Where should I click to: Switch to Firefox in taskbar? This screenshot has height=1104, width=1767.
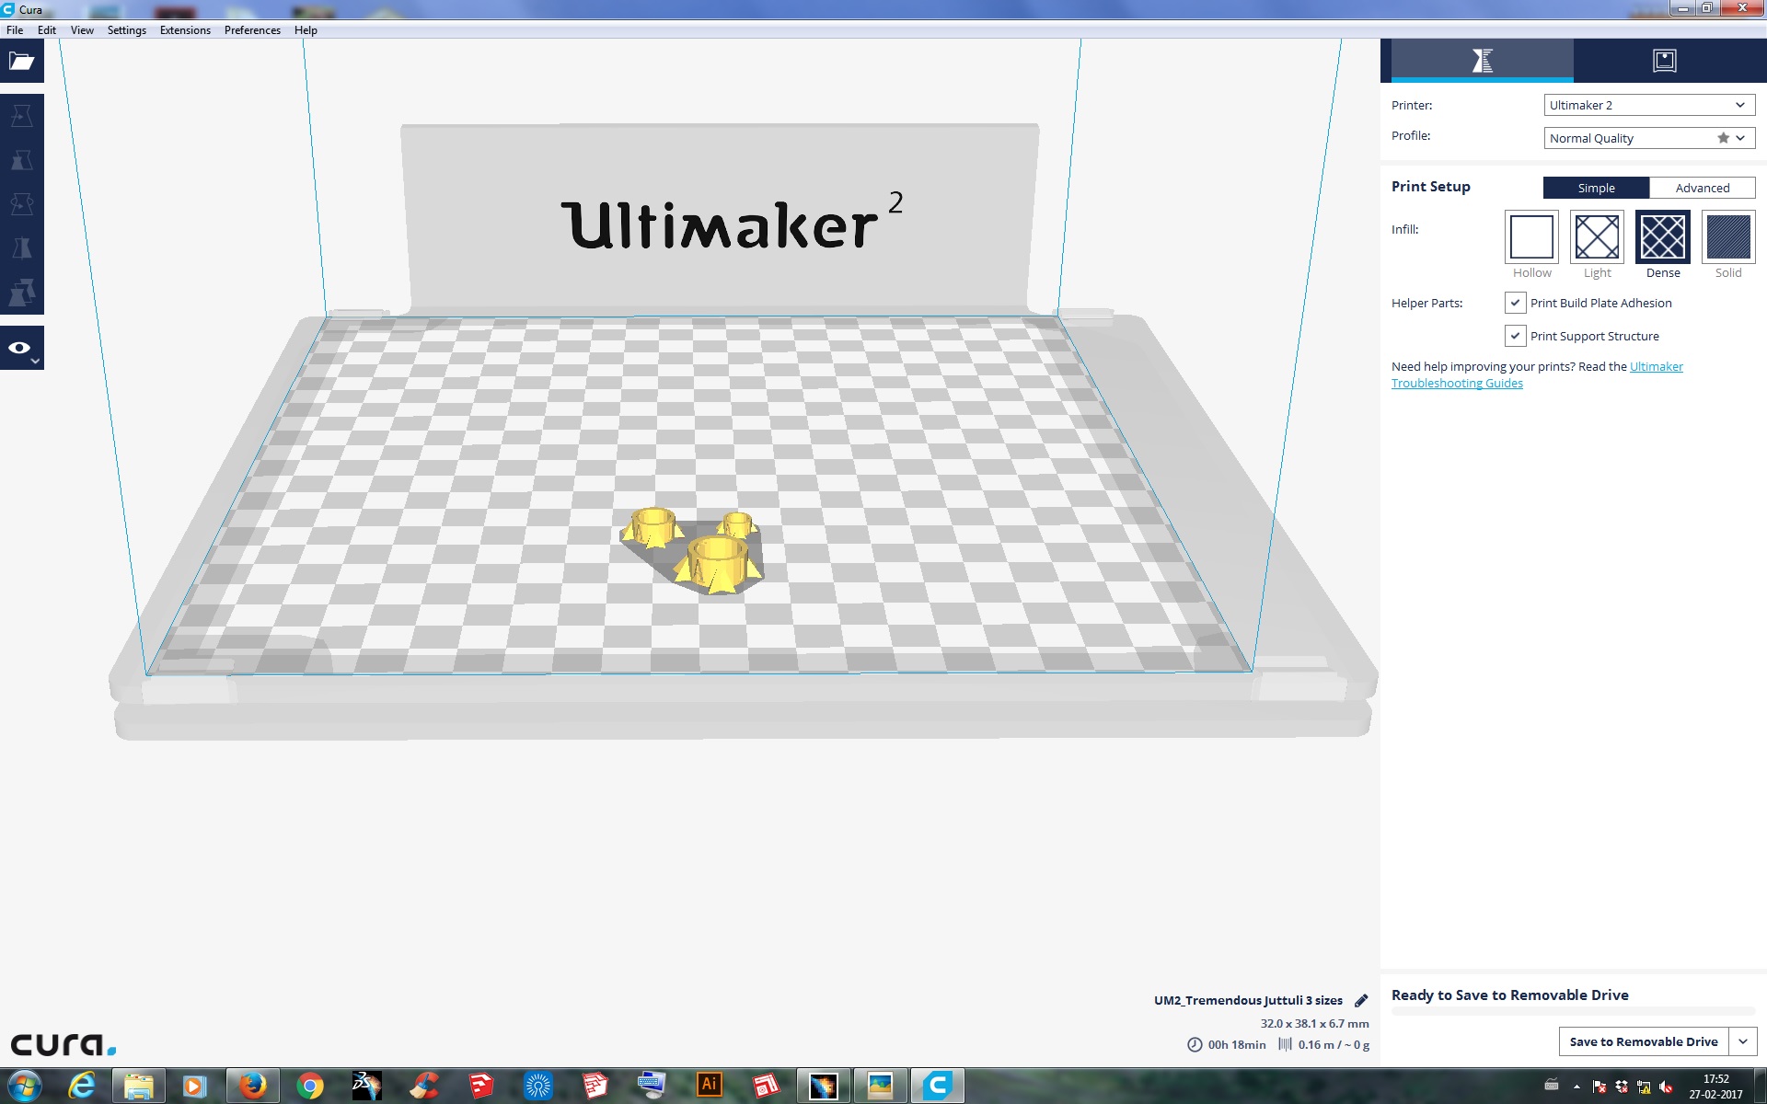point(253,1087)
